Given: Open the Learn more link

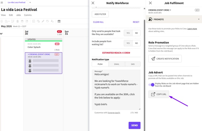Looking at the screenshot, I should 192,29.
